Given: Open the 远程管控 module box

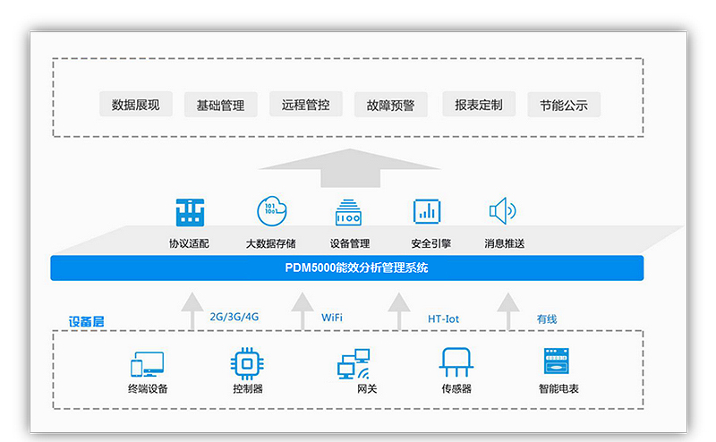Looking at the screenshot, I should coord(306,105).
